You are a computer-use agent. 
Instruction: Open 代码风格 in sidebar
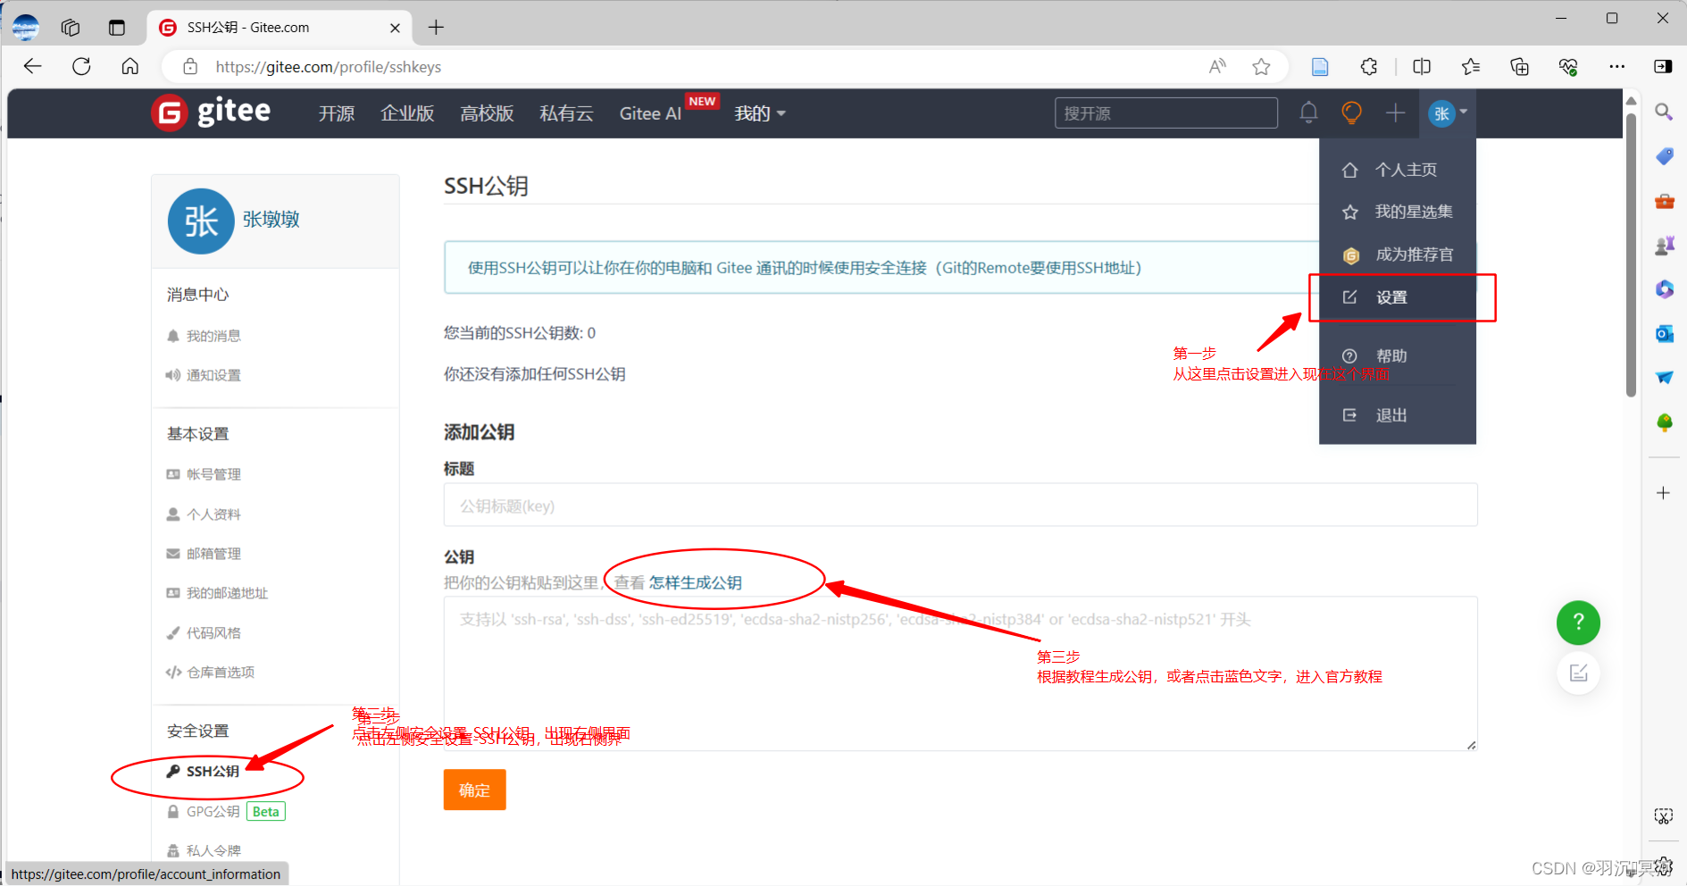(x=204, y=633)
